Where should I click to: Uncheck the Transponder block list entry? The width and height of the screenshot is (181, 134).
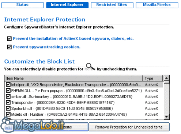pyautogui.click(x=8, y=102)
